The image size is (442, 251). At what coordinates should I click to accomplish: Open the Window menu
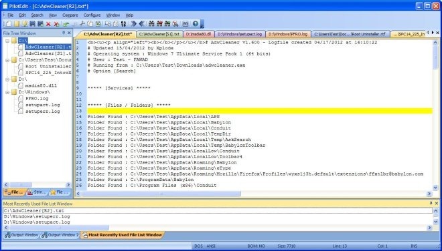click(x=113, y=15)
